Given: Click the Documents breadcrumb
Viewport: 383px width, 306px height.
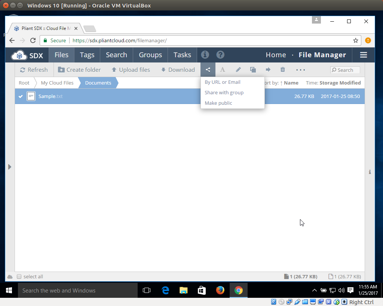Looking at the screenshot, I should tap(98, 83).
